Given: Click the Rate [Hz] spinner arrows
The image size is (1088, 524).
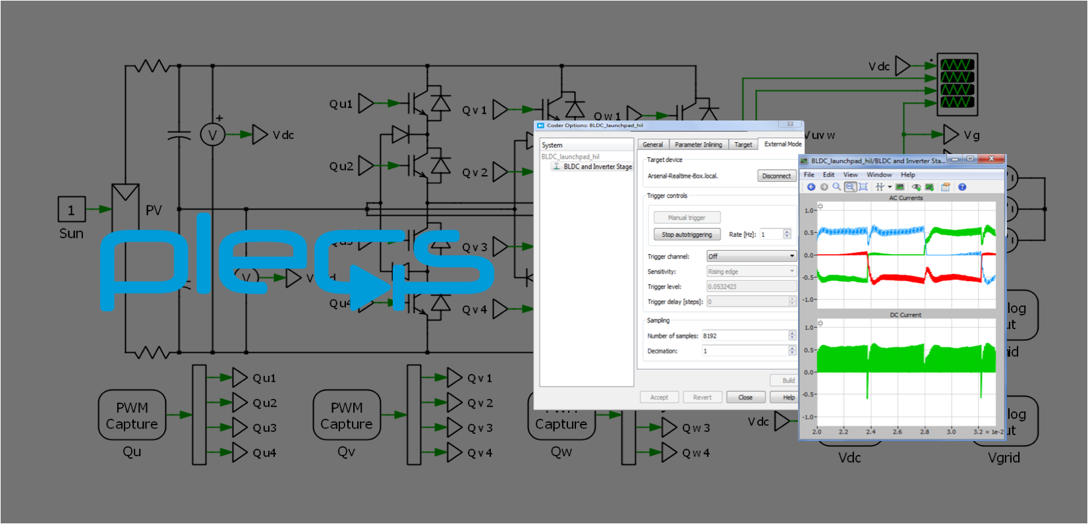Looking at the screenshot, I should coord(787,234).
